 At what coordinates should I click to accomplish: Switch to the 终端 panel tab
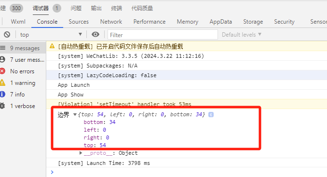117,8
